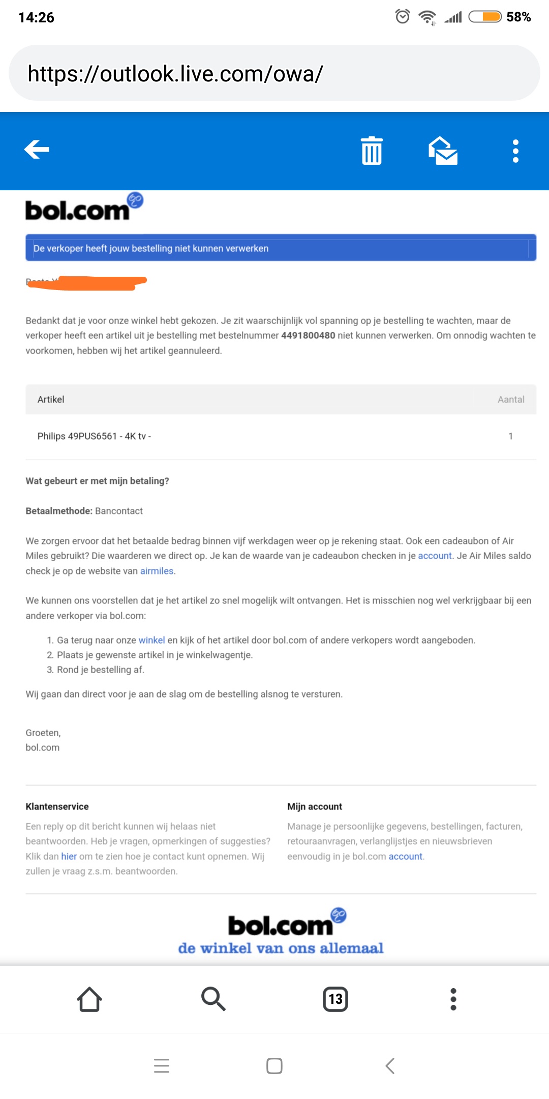Tap the mark as read envelope icon
549x1099 pixels.
[x=443, y=151]
